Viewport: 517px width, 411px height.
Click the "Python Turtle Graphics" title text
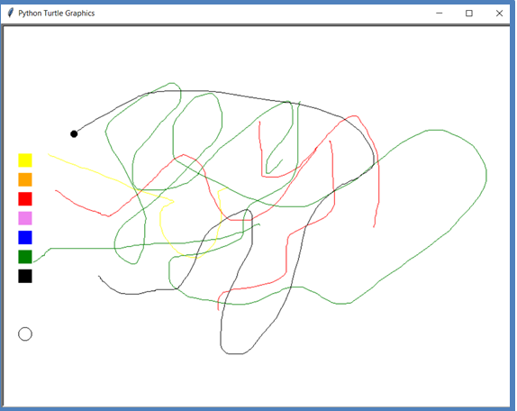pos(57,14)
